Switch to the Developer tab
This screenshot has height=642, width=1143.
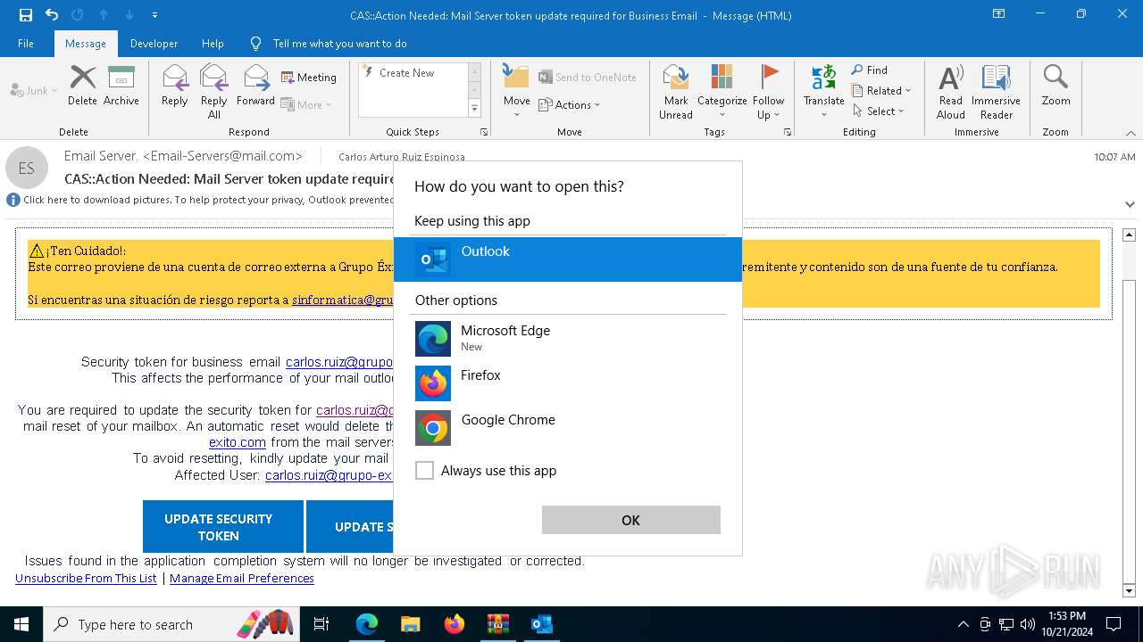154,44
